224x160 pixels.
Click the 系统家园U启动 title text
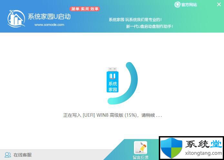coord(50,16)
